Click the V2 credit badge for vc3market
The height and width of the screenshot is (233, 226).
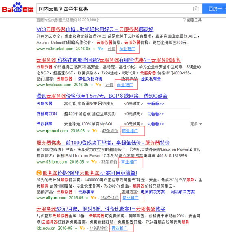100,49
